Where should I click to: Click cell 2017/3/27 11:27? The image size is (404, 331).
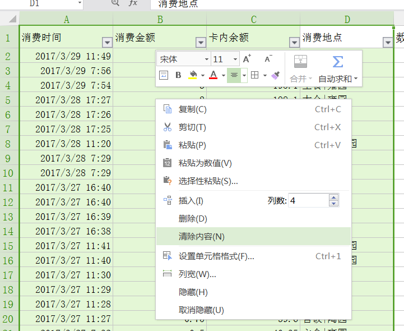point(66,319)
